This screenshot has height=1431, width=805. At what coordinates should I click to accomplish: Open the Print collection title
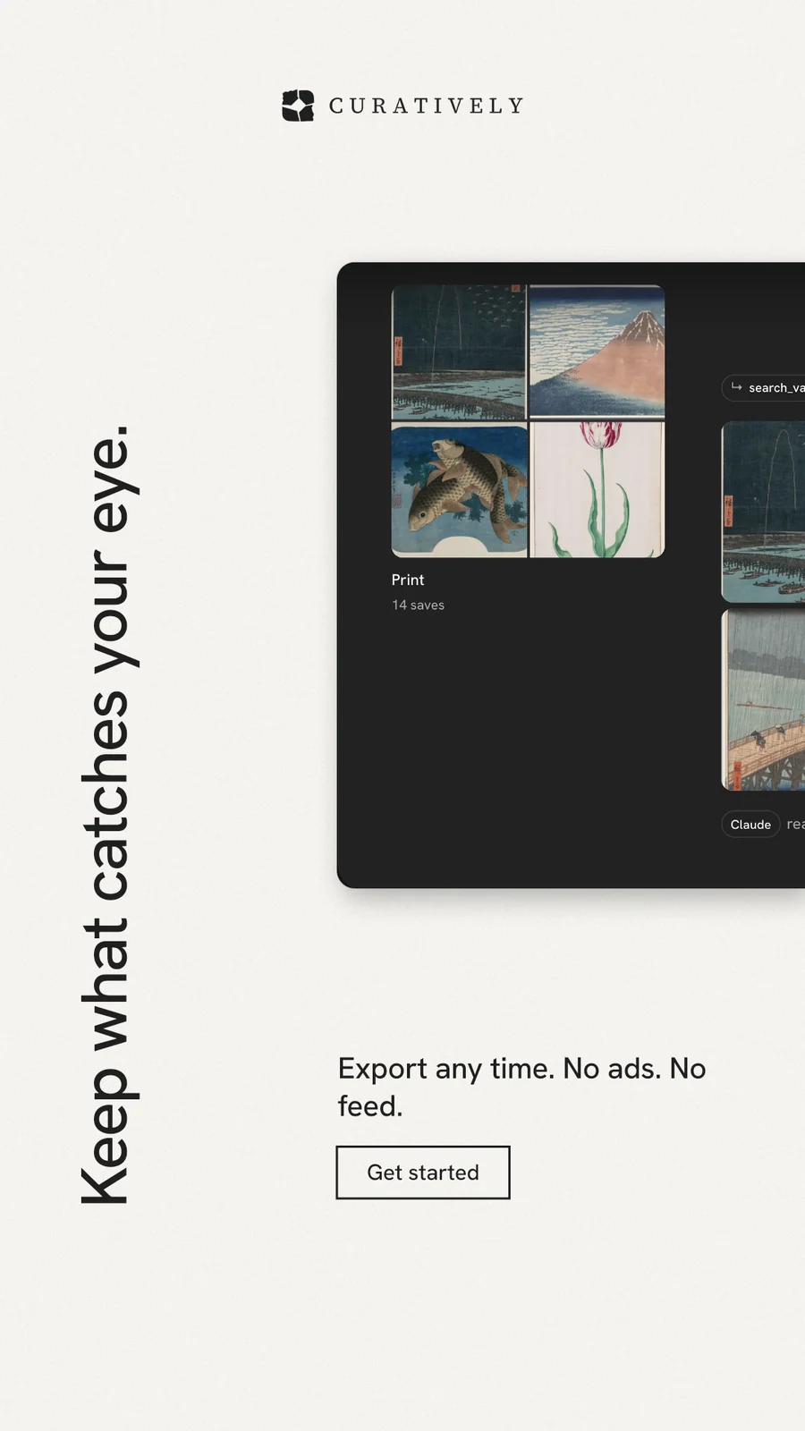408,580
